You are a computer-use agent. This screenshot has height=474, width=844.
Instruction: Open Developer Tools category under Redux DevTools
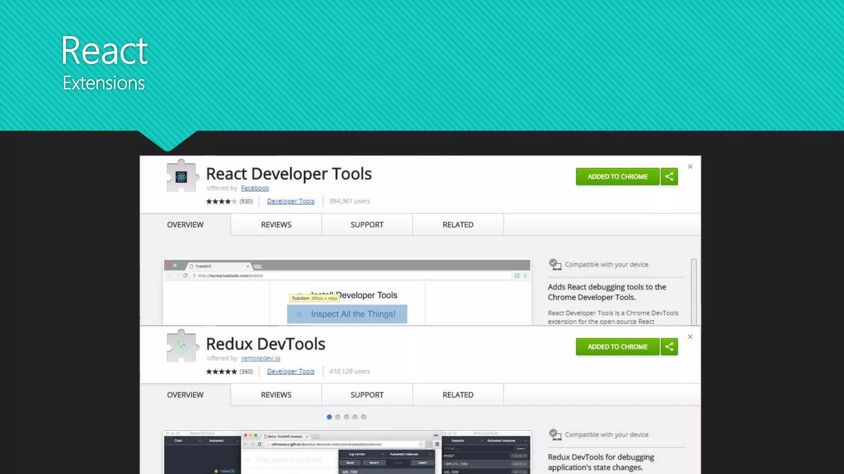click(x=291, y=372)
